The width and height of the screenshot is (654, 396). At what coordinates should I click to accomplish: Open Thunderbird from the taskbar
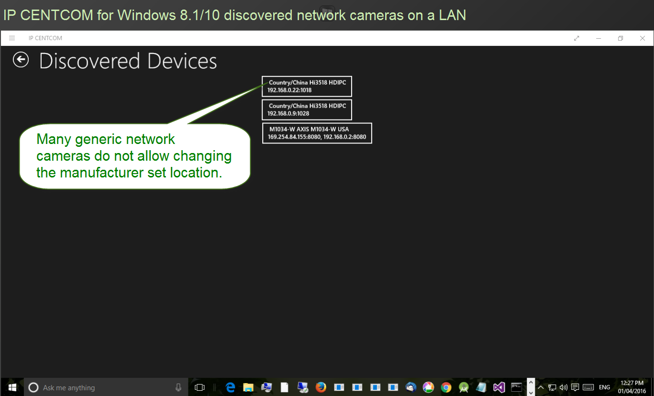[x=411, y=387]
